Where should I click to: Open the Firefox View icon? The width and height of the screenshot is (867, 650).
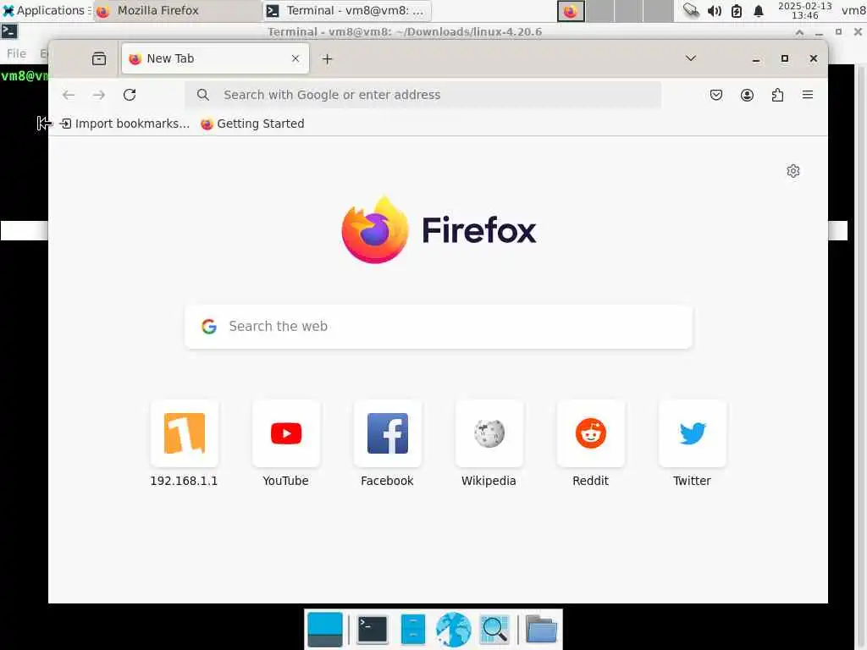99,58
